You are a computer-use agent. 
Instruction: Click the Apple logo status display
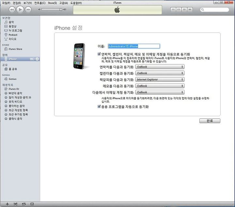click(117, 10)
